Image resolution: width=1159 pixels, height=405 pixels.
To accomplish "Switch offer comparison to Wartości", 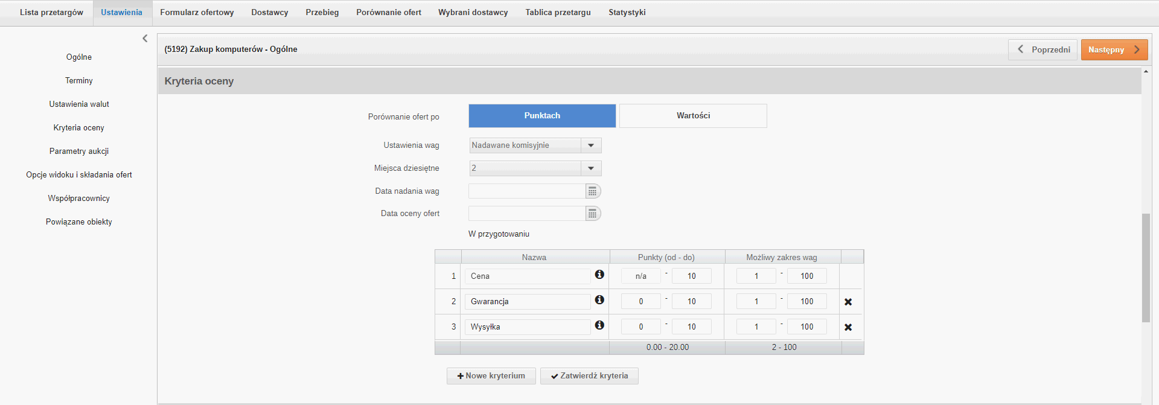I will 692,116.
